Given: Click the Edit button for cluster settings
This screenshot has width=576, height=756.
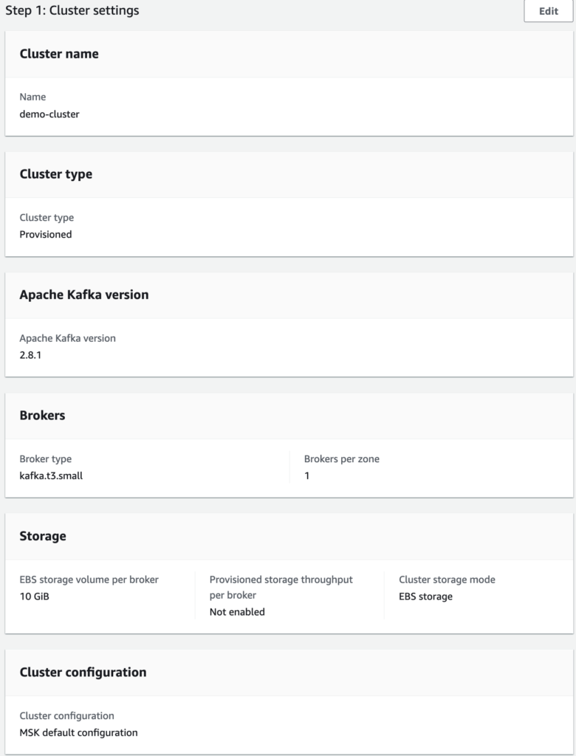Looking at the screenshot, I should (x=548, y=11).
